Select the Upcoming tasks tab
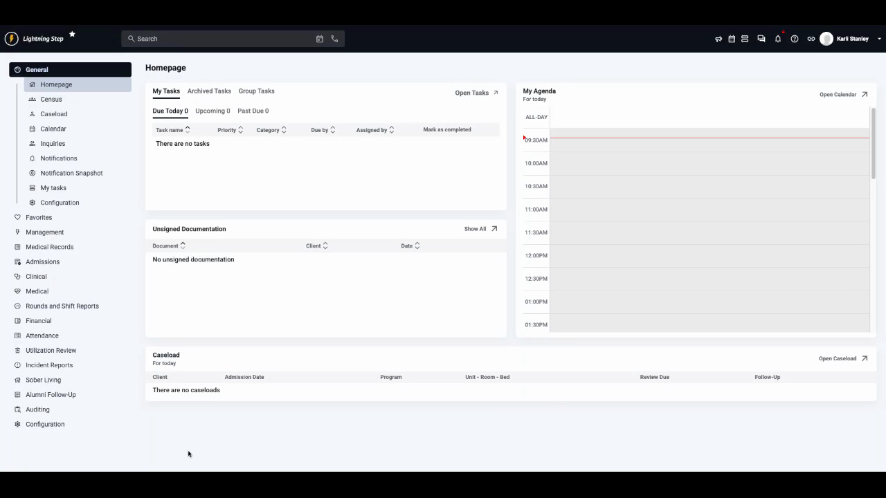The width and height of the screenshot is (886, 498). coord(213,111)
